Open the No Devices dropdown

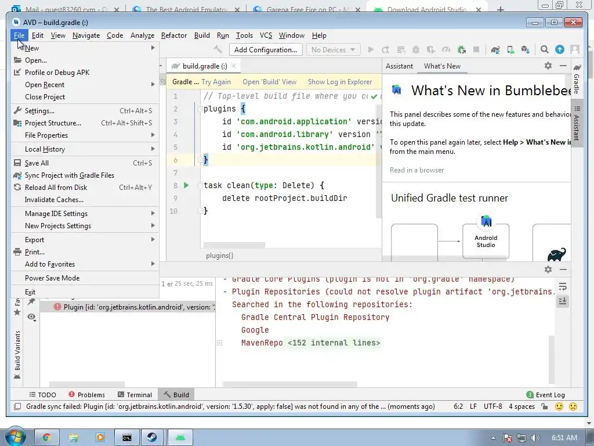[x=333, y=50]
